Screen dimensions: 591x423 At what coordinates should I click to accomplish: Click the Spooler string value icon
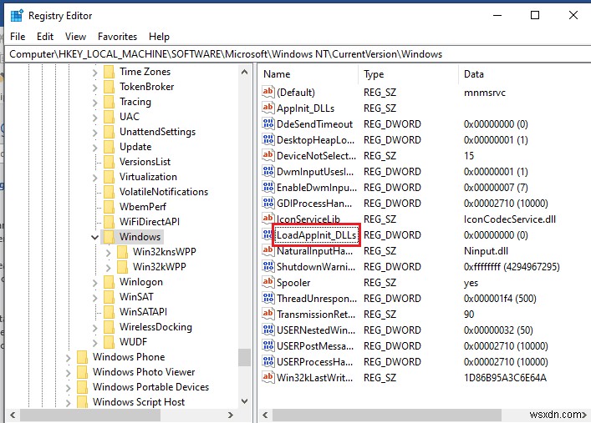pyautogui.click(x=268, y=282)
